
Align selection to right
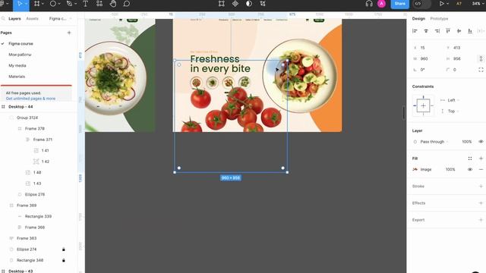[437, 31]
